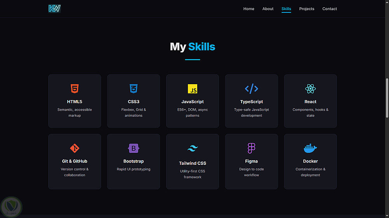The width and height of the screenshot is (389, 218).
Task: Click the scrollbar down arrow
Action: 387,216
